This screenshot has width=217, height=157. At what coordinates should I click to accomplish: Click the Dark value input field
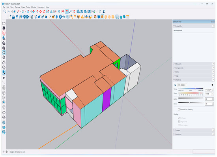click(x=208, y=104)
